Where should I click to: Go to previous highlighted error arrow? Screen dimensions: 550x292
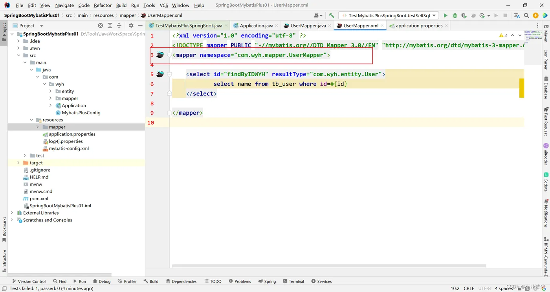(512, 35)
